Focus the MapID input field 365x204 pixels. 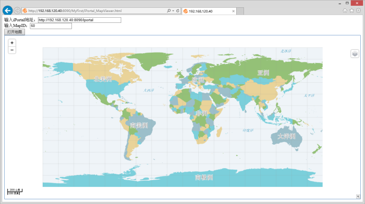[51, 26]
